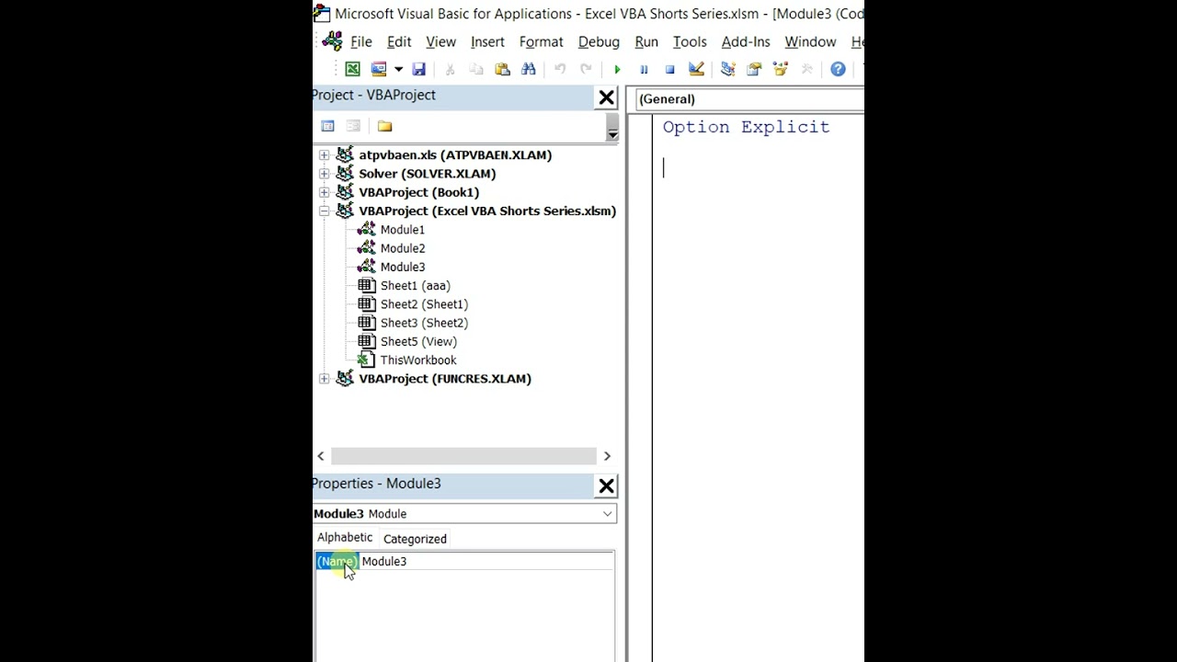Click the Break pause icon

tap(644, 69)
